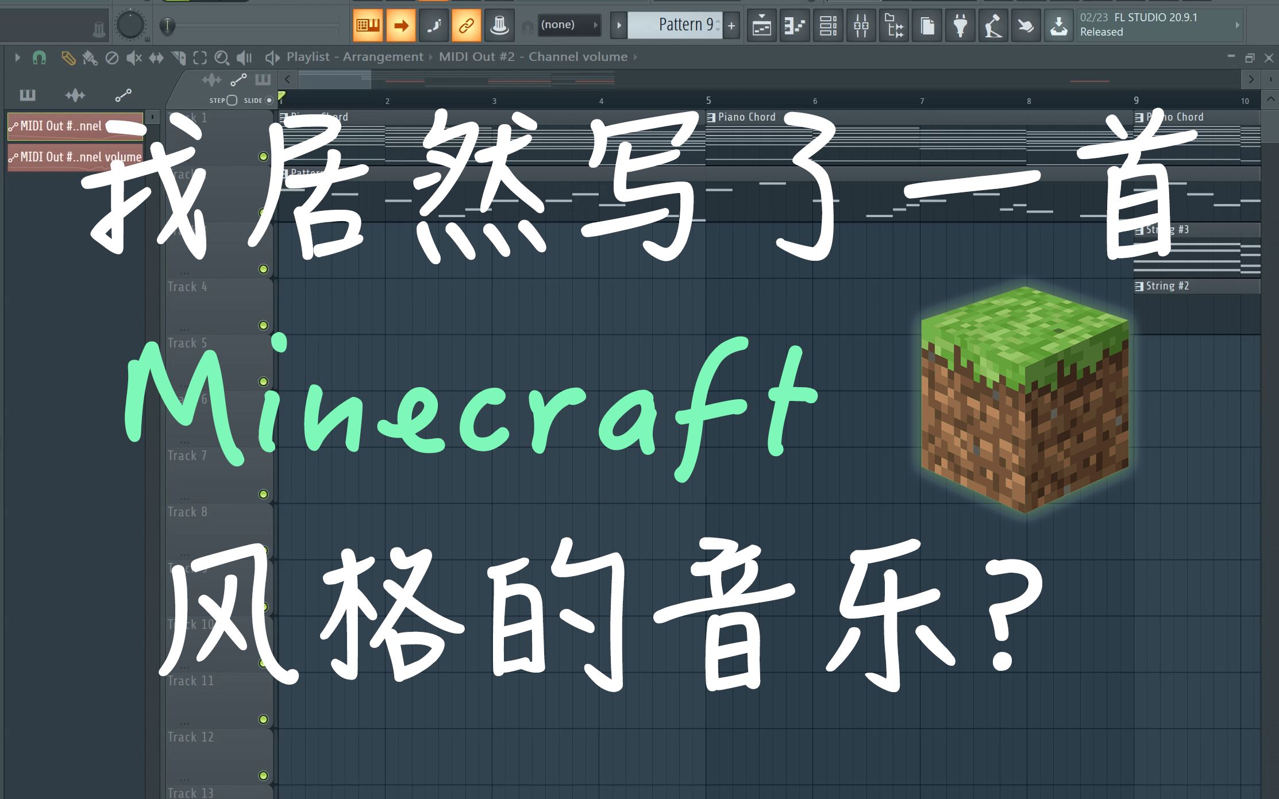Enable the STEP checkbox
The image size is (1279, 799).
[232, 101]
